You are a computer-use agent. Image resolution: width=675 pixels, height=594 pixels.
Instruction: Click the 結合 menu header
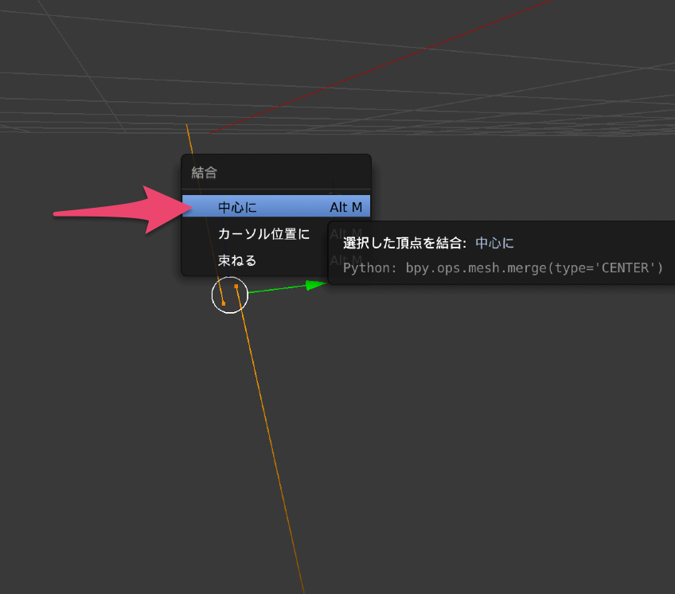click(204, 171)
